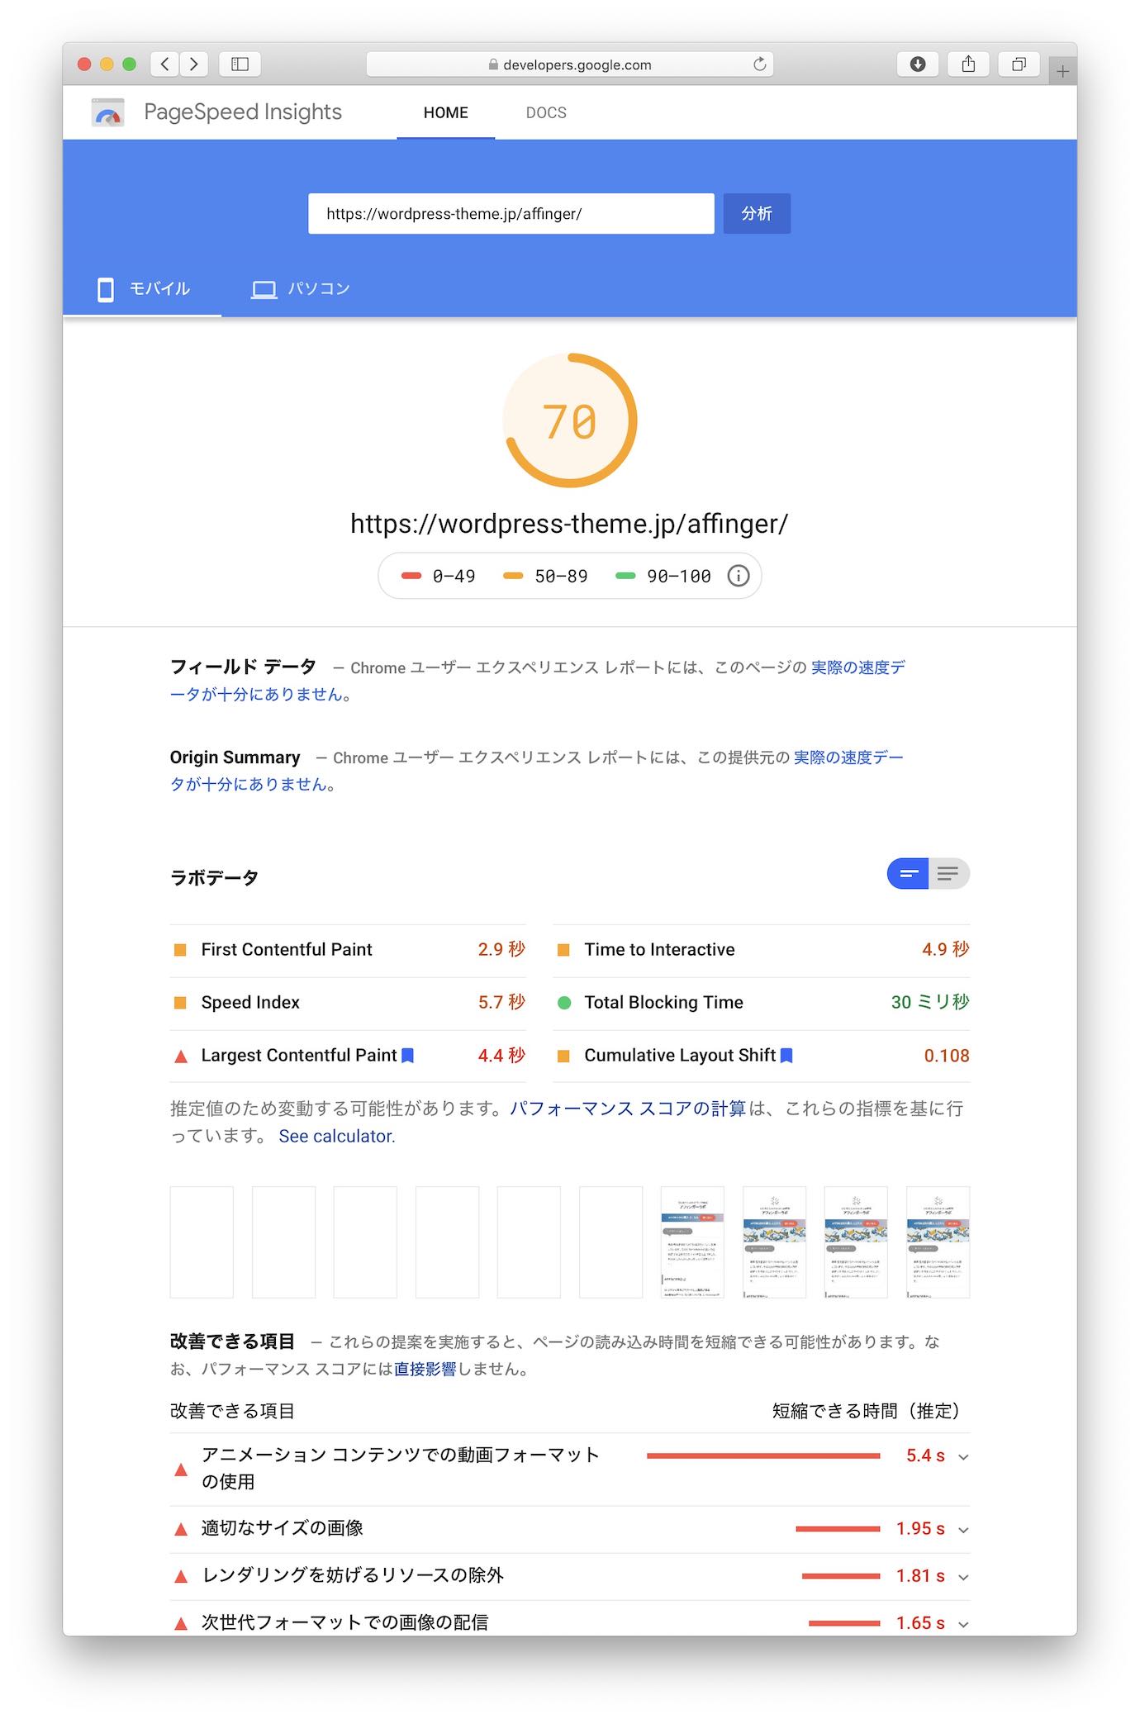Click orange square beside Time to Interactive

[x=563, y=950]
